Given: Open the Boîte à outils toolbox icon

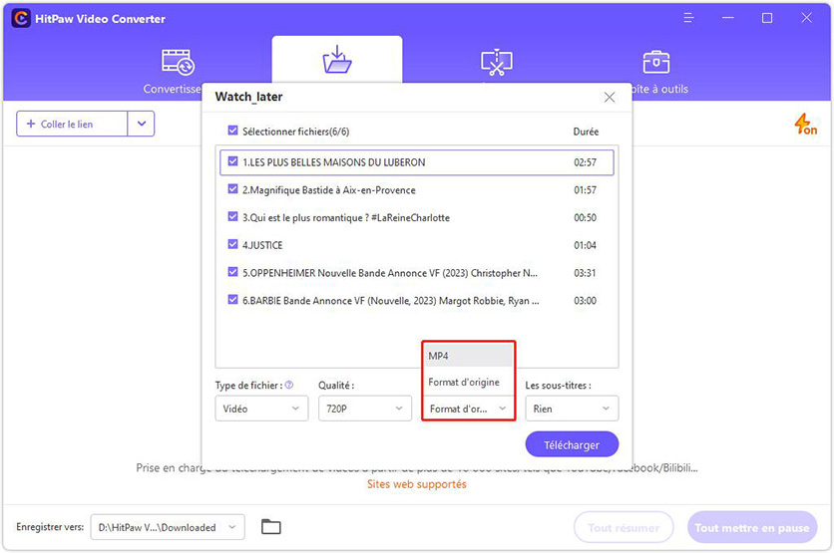Looking at the screenshot, I should coord(655,62).
